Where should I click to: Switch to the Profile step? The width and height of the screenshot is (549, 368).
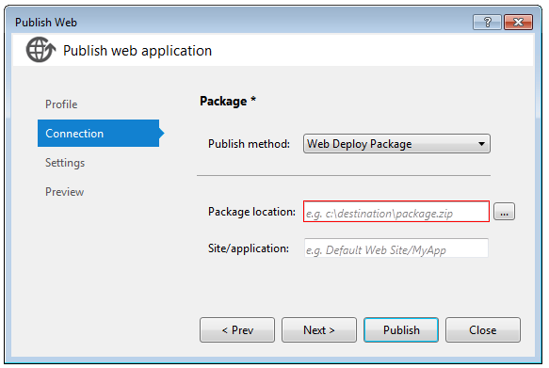pos(61,104)
